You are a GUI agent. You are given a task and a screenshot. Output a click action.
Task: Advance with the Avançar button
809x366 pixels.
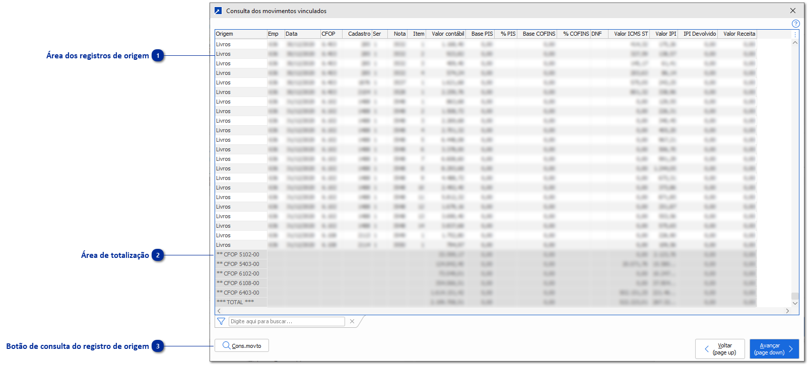click(774, 349)
